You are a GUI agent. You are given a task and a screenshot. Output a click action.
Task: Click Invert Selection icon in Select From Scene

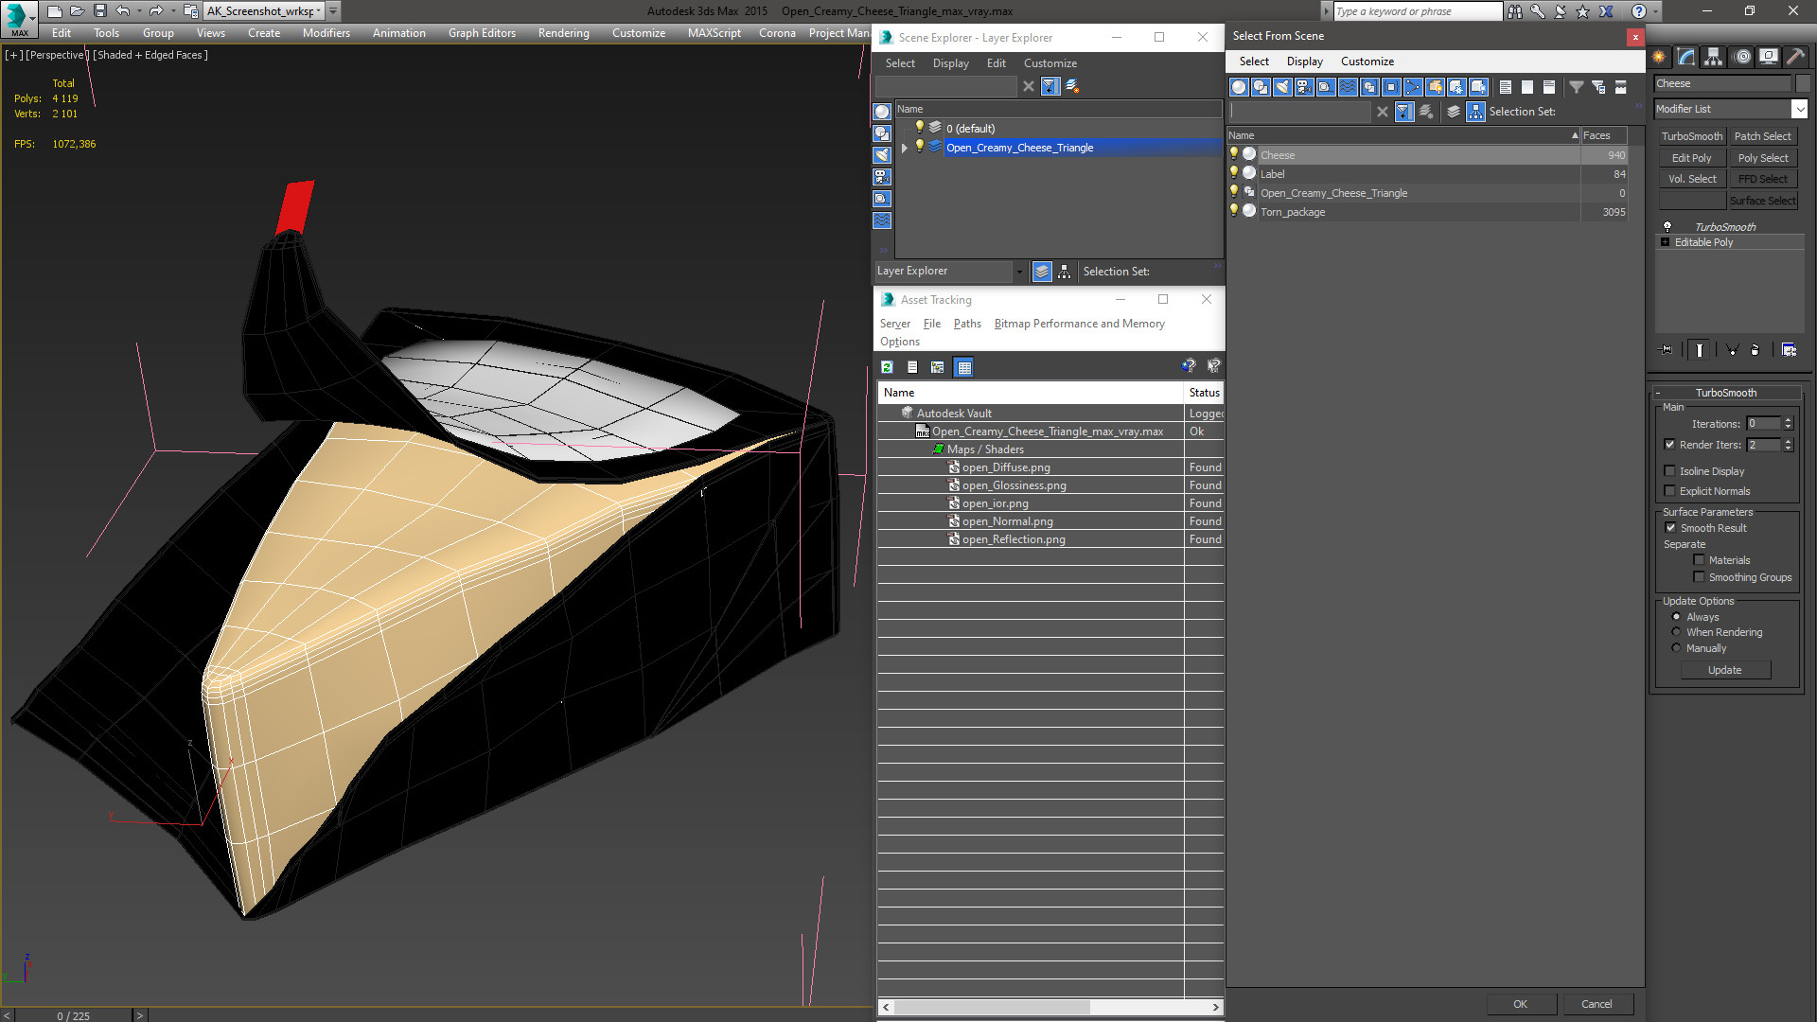click(1549, 87)
